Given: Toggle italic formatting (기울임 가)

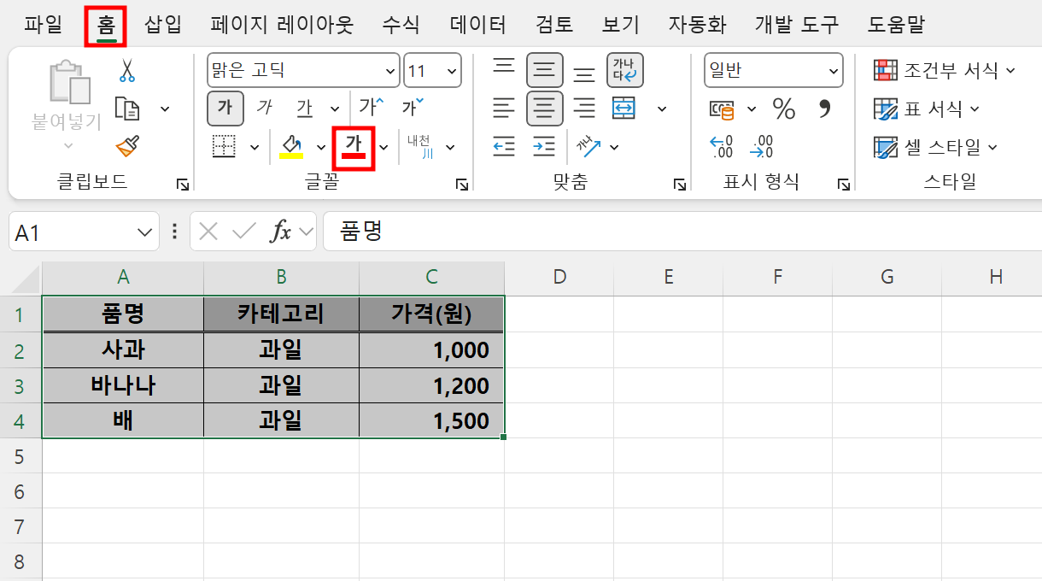Looking at the screenshot, I should 265,109.
